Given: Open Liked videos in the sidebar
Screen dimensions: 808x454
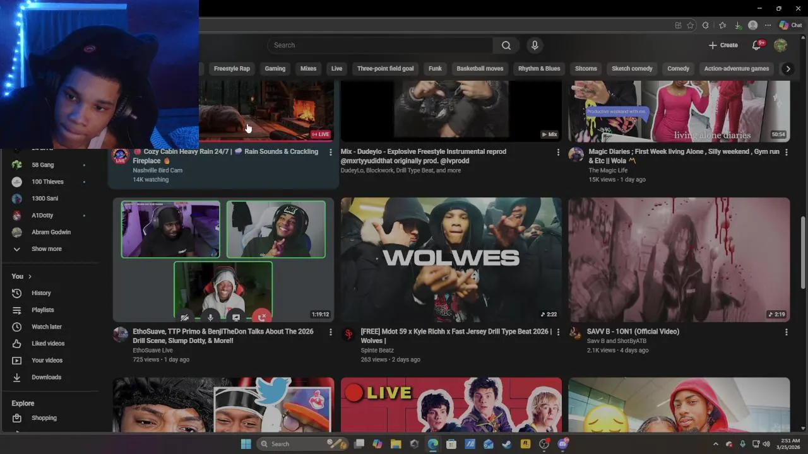Looking at the screenshot, I should [x=49, y=344].
